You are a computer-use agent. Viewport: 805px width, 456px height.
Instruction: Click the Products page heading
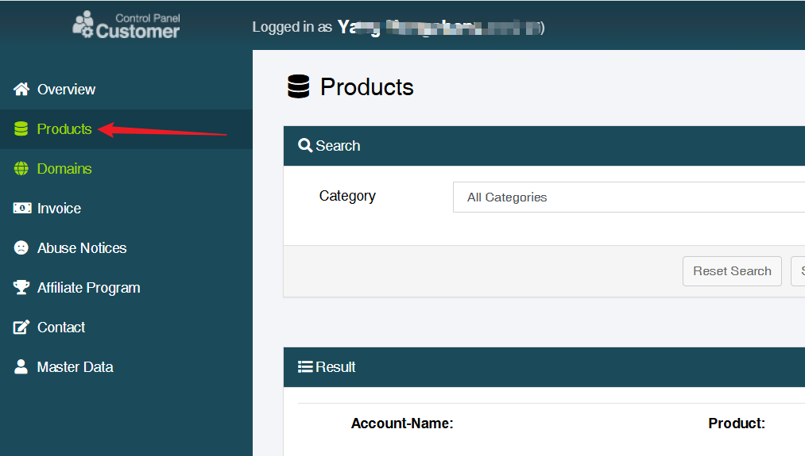367,86
